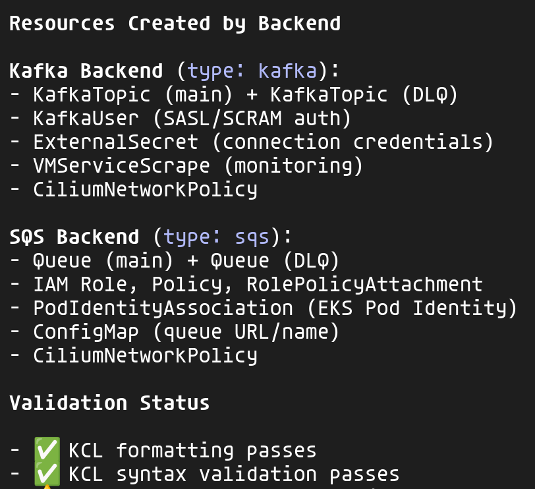The height and width of the screenshot is (489, 535).
Task: Click the ExternalSecret connection credentials line
Action: point(263,142)
